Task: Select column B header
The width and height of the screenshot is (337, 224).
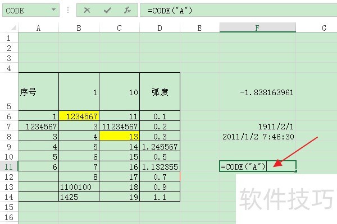Action: (x=79, y=28)
